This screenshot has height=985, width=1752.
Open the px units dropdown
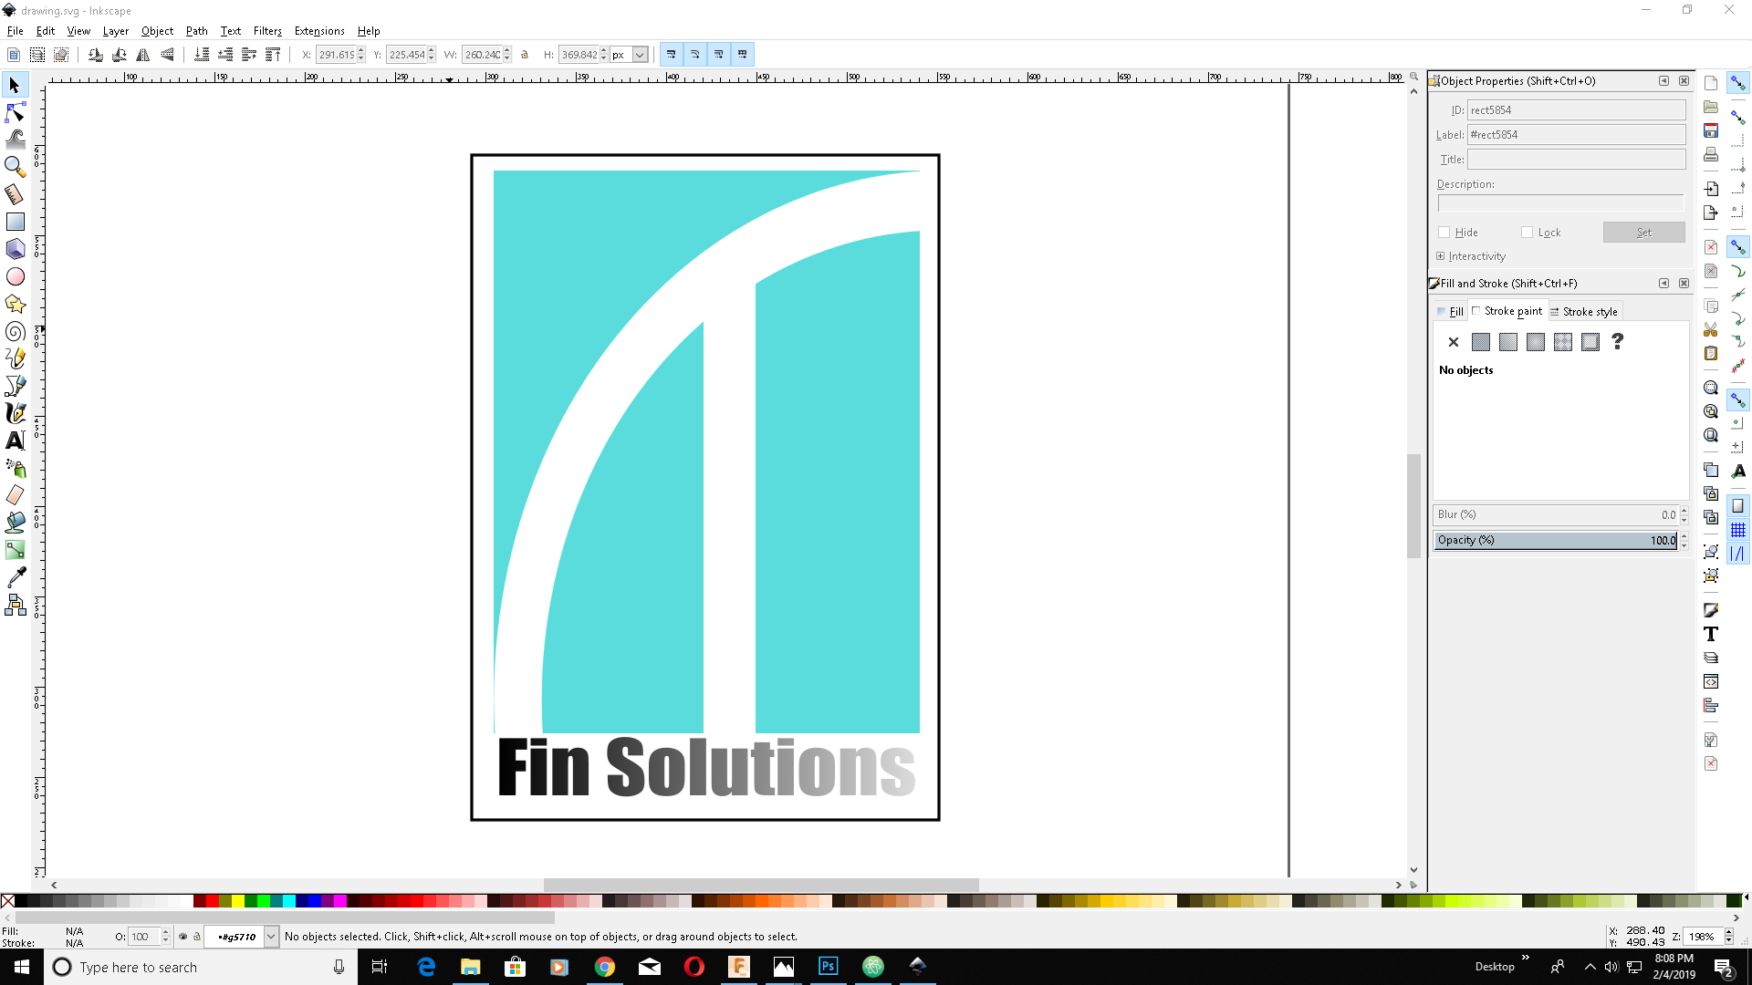coord(640,55)
